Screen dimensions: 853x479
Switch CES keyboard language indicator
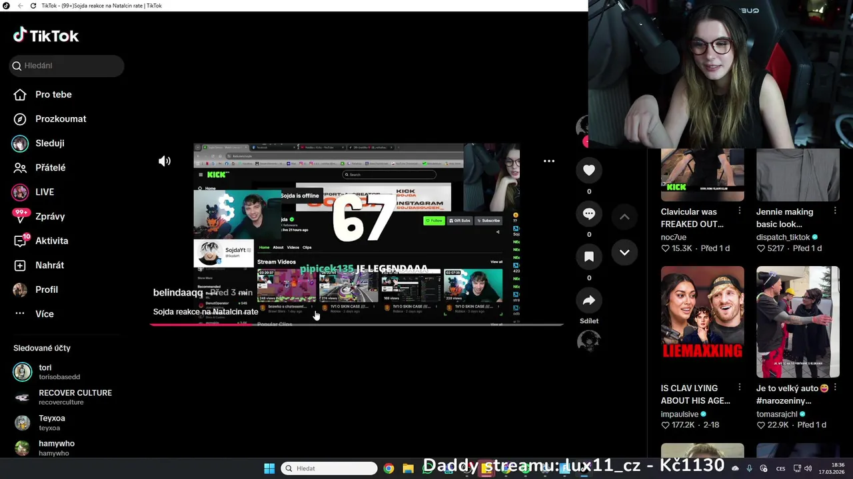(x=780, y=468)
